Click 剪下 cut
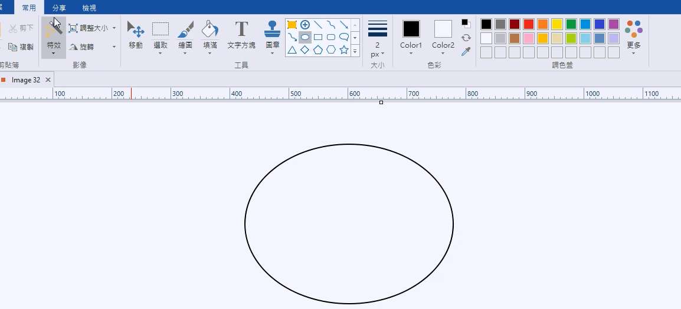 21,28
